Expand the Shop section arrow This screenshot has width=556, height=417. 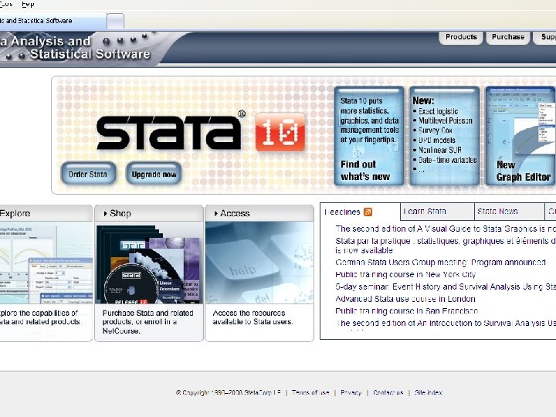(x=105, y=213)
